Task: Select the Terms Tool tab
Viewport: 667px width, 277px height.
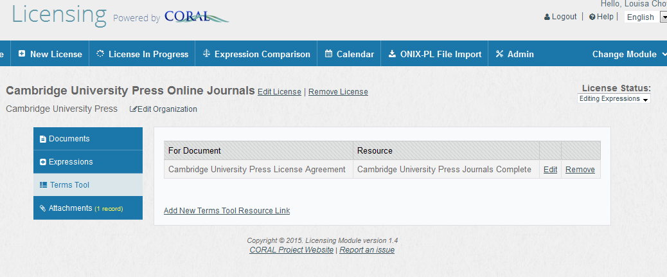Action: [x=88, y=185]
